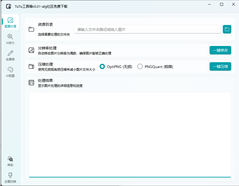Open the 帮助 help page
Viewport: 239px width, 186px height.
[x=10, y=161]
